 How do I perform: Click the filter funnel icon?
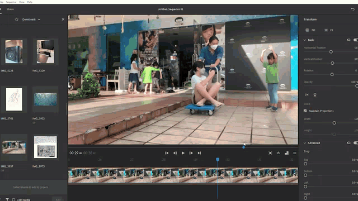click(x=7, y=200)
